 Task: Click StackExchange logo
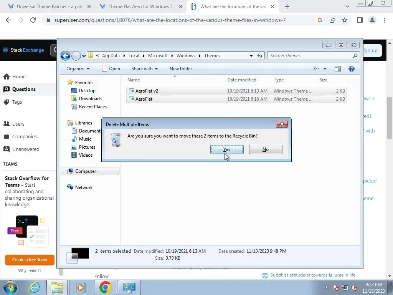[x=23, y=50]
